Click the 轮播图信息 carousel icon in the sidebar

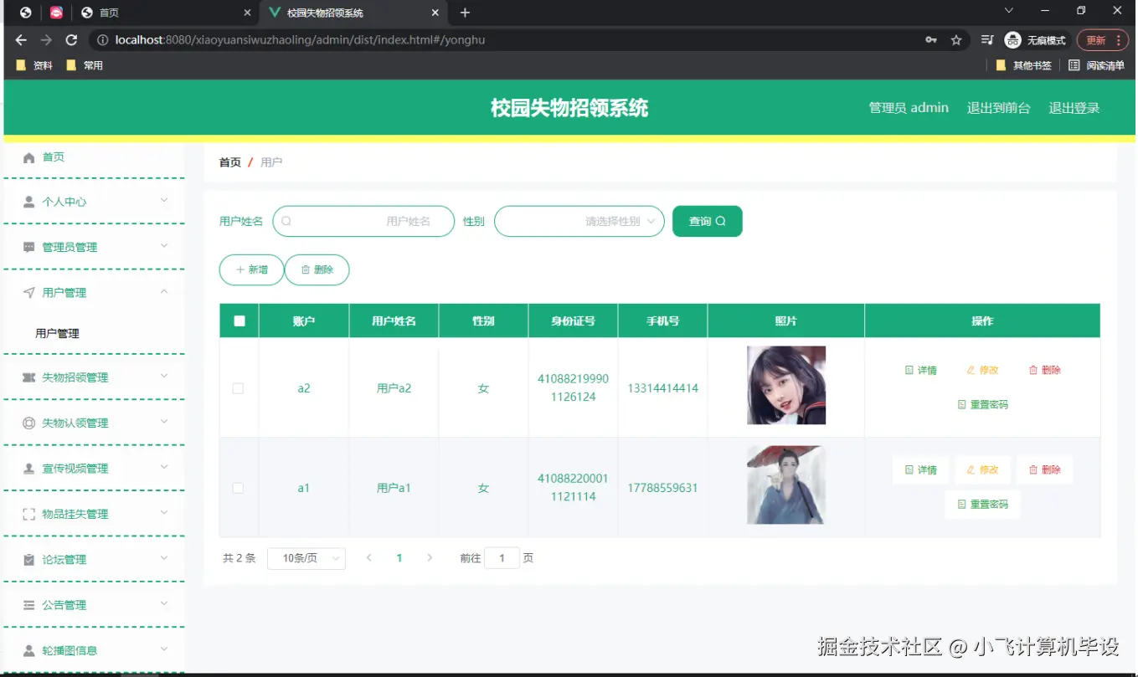coord(29,649)
